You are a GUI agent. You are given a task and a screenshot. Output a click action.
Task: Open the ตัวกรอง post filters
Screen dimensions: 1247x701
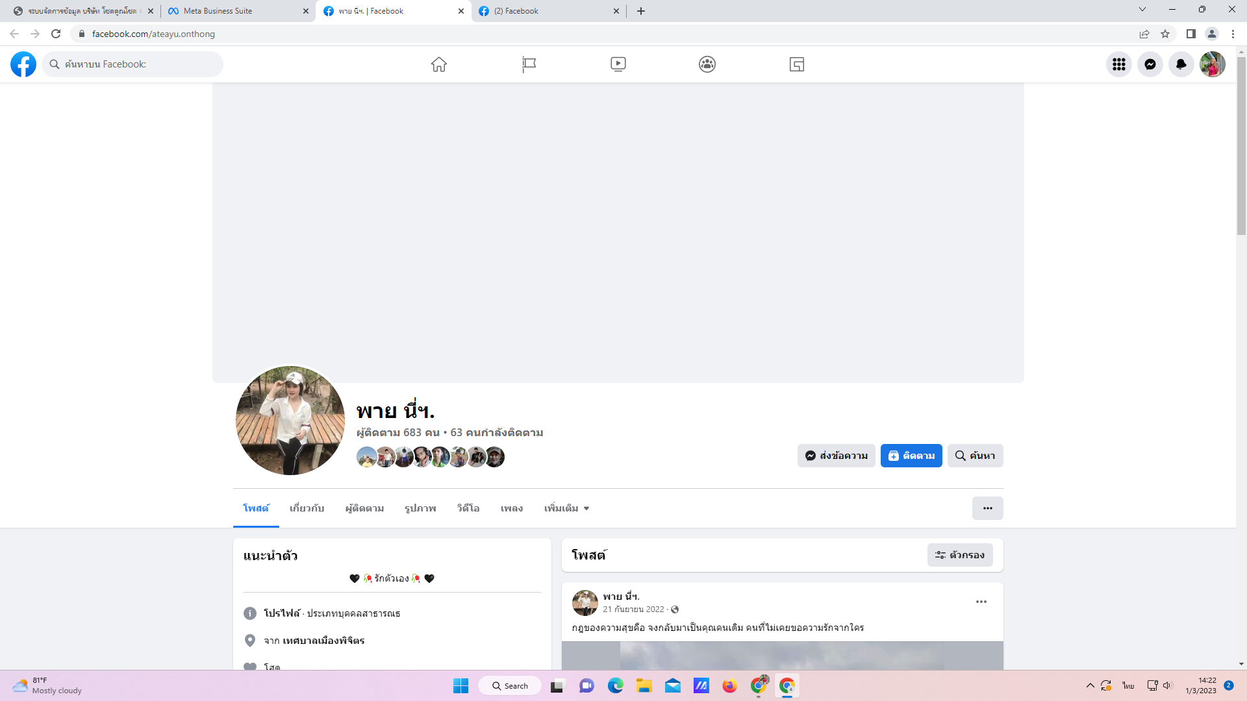959,555
